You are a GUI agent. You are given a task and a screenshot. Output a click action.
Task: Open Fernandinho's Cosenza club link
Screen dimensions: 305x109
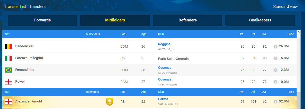(165, 68)
